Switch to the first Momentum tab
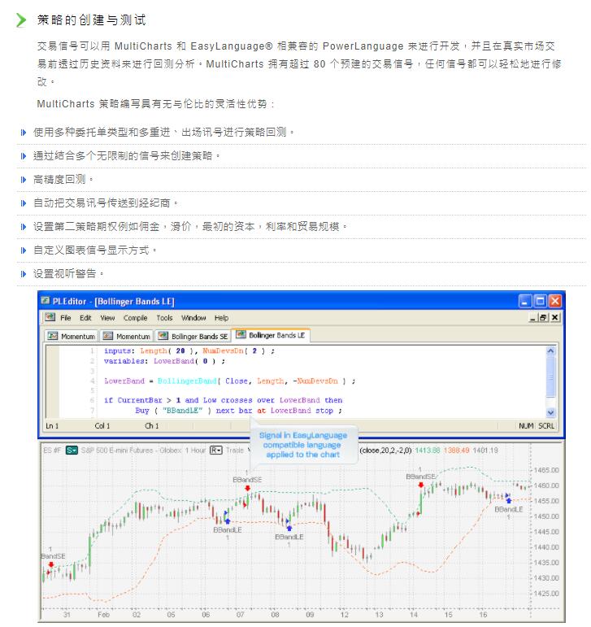The image size is (591, 627). (x=71, y=337)
